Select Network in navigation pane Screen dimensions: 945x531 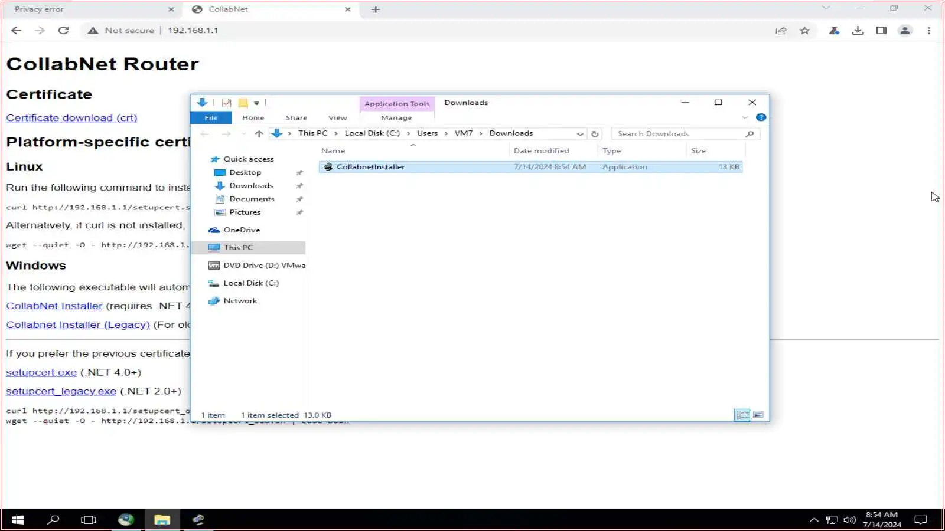(240, 301)
